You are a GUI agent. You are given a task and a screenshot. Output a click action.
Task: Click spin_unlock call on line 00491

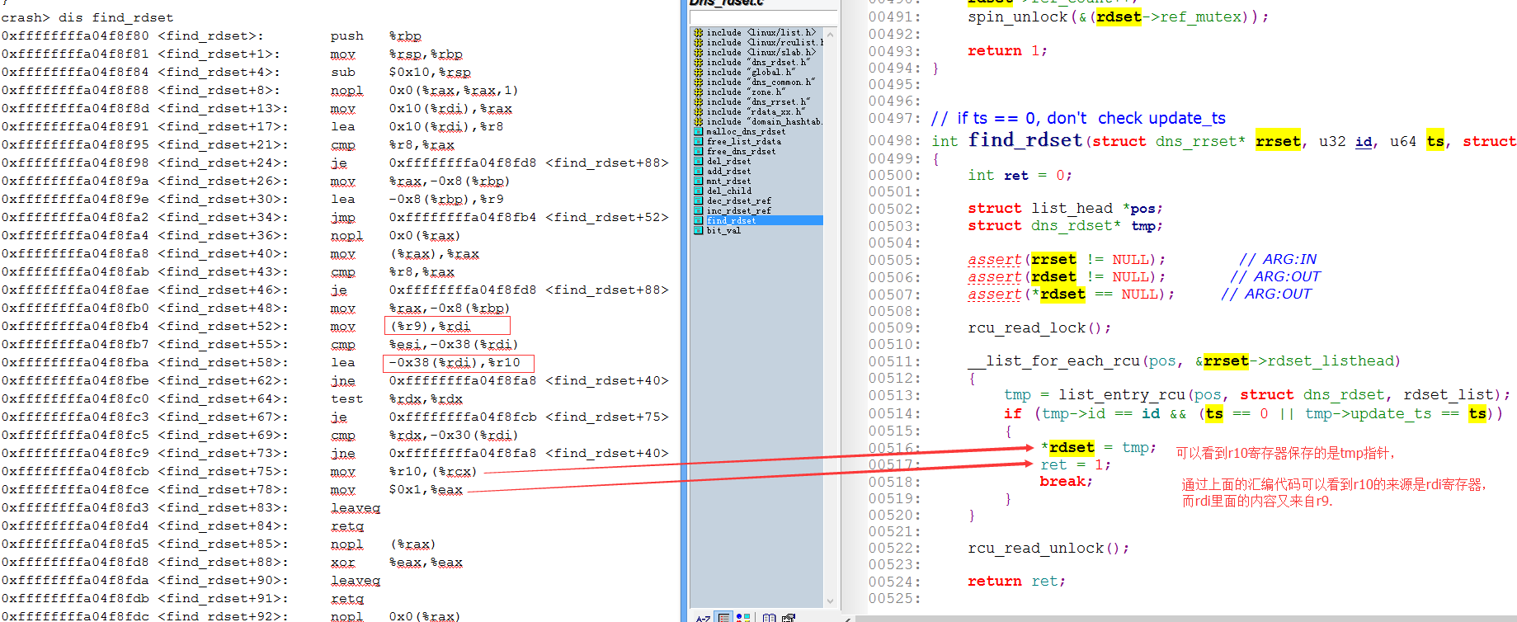(1118, 17)
